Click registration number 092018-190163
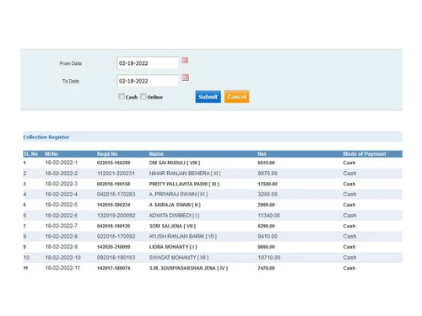 116,257
